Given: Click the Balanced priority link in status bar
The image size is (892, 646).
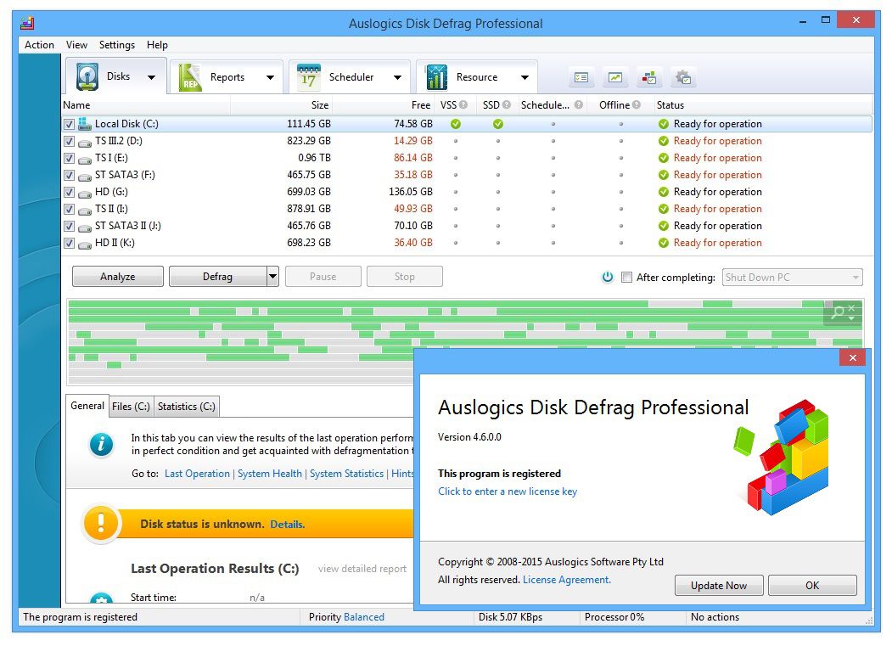Looking at the screenshot, I should click(x=364, y=617).
